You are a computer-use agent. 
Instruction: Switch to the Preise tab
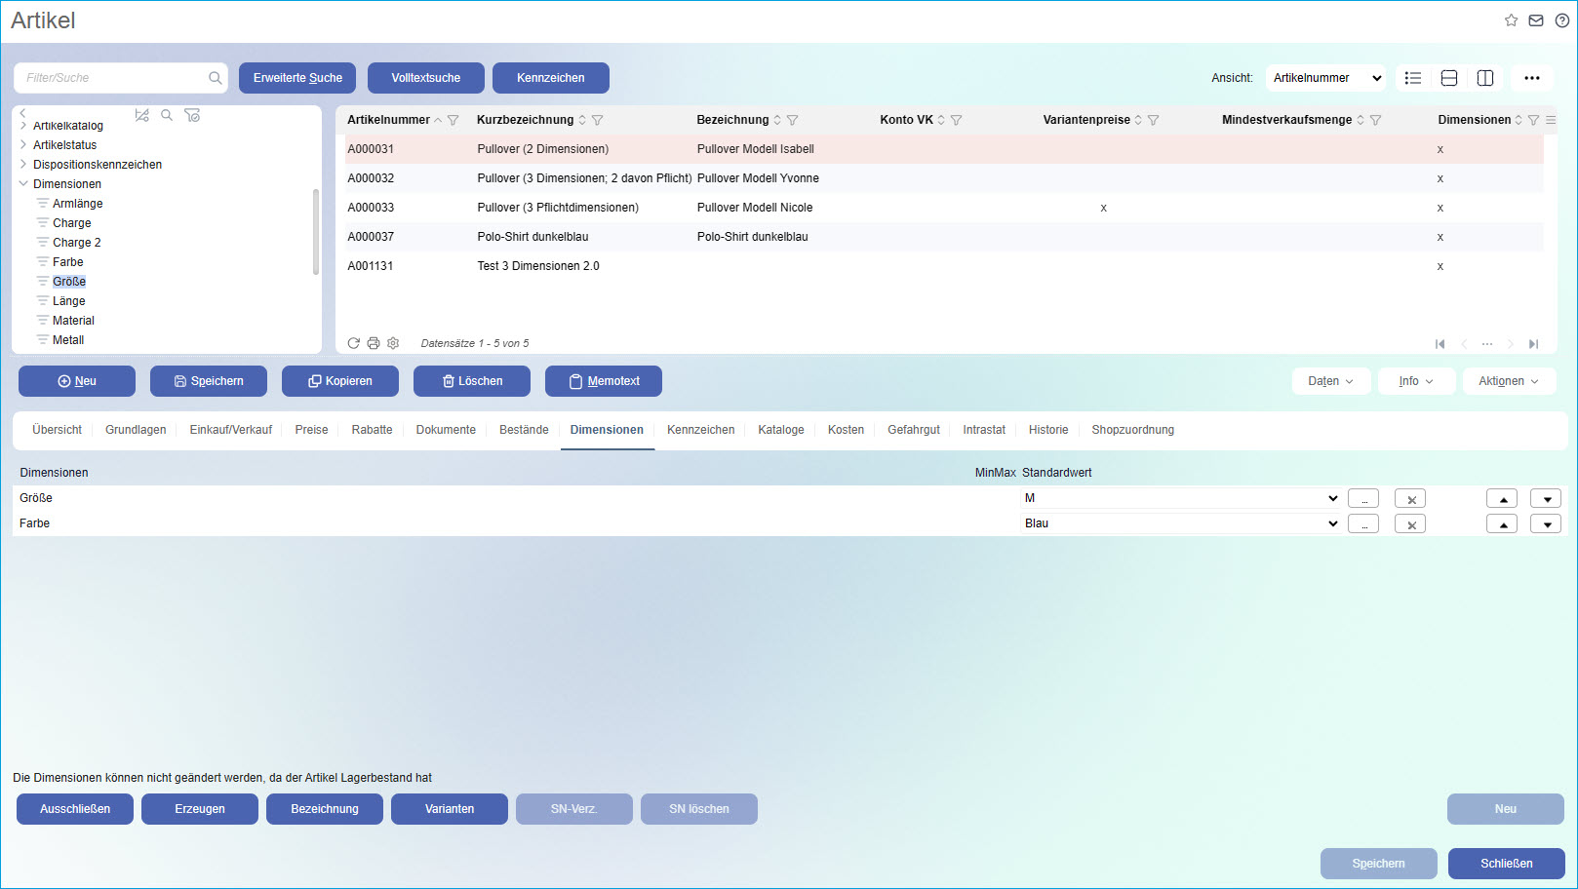(311, 430)
